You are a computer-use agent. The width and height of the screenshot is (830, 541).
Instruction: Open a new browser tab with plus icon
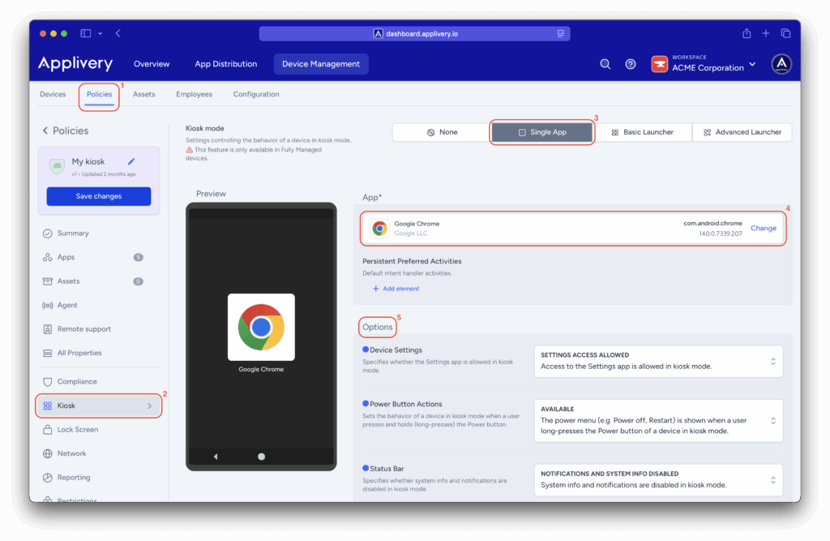[x=766, y=33]
